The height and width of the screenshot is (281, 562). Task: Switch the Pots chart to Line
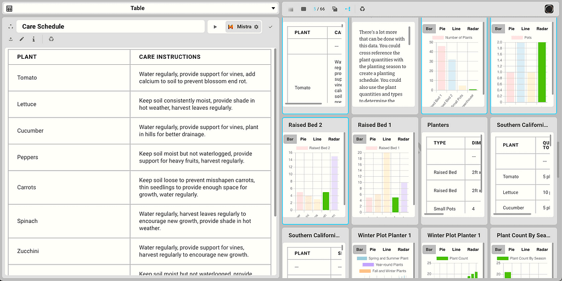[x=525, y=29]
